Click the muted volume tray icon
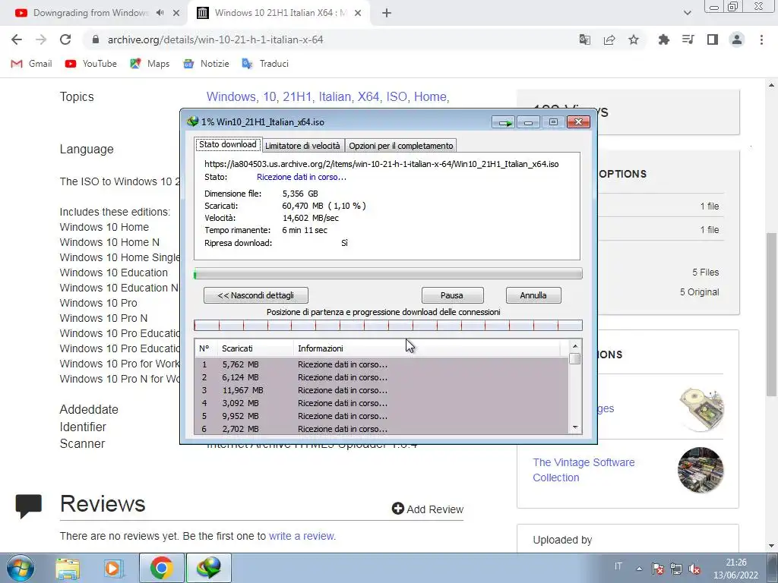Screen dimensions: 778x583 point(694,569)
